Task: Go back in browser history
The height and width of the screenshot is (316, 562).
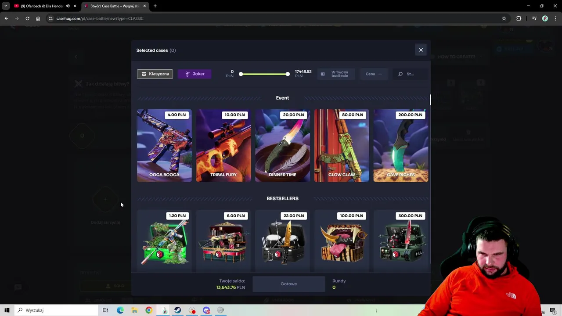Action: point(6,18)
